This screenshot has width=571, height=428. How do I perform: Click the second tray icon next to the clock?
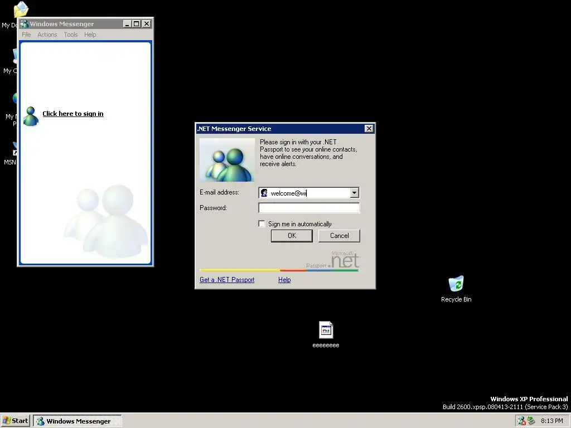pos(531,421)
